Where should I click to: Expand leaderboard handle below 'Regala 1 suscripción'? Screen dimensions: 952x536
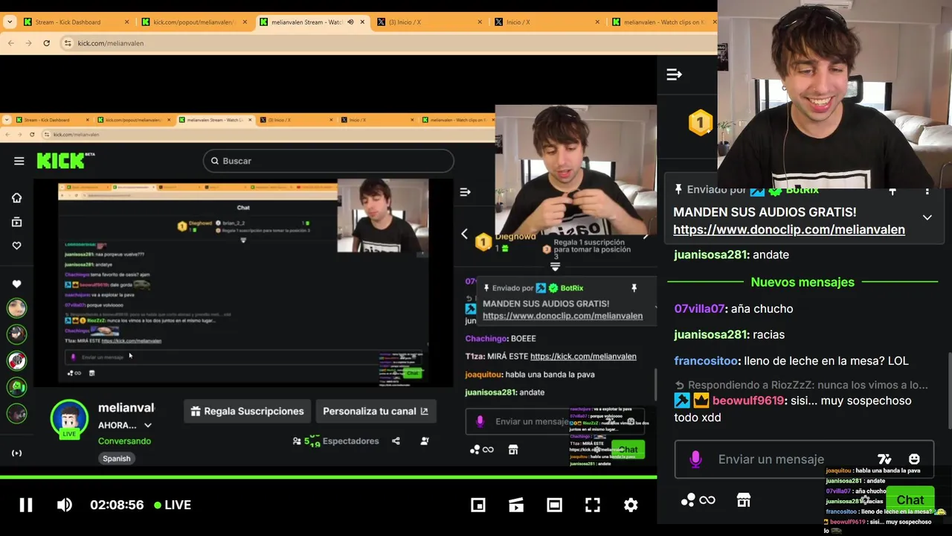(555, 267)
